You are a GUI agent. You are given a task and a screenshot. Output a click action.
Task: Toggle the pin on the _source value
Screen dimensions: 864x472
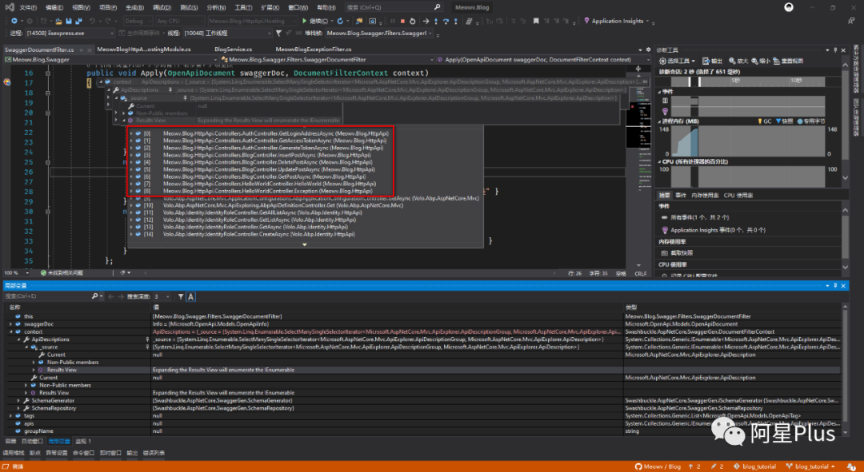click(147, 347)
